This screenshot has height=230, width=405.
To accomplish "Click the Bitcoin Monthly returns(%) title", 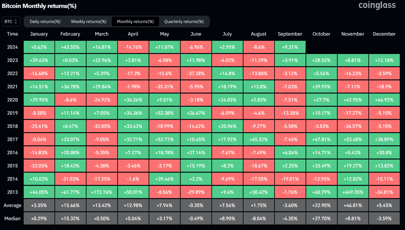I will (39, 6).
